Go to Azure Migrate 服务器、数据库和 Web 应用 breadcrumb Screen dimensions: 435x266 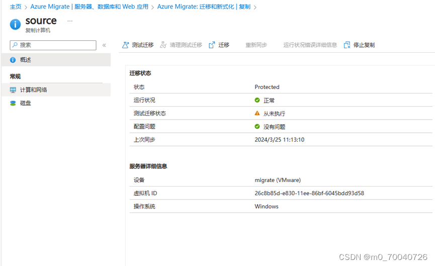[90, 7]
